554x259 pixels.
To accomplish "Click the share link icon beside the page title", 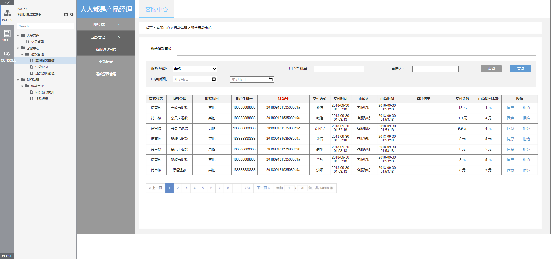I will 72,14.
